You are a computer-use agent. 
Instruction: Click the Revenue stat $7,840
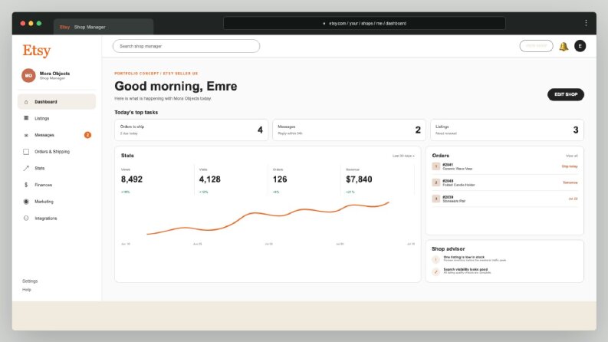pos(359,179)
